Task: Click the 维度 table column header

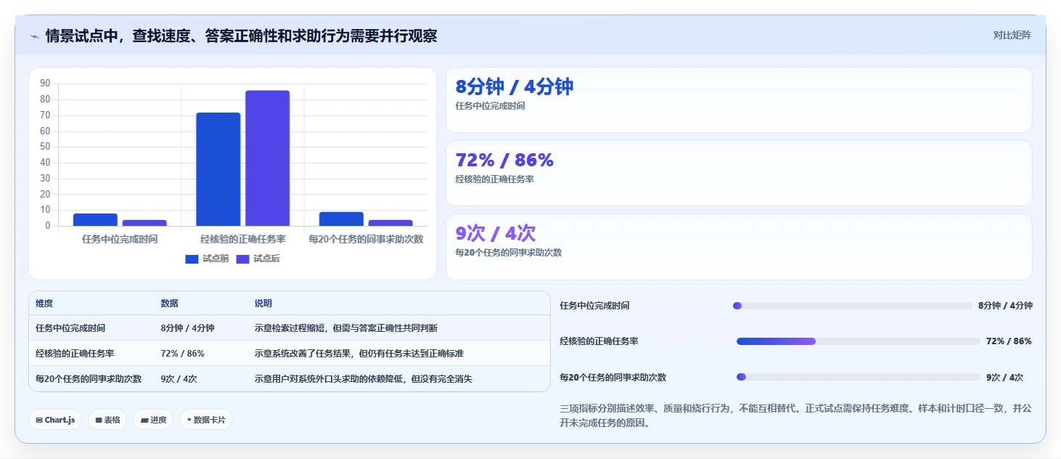Action: (44, 304)
